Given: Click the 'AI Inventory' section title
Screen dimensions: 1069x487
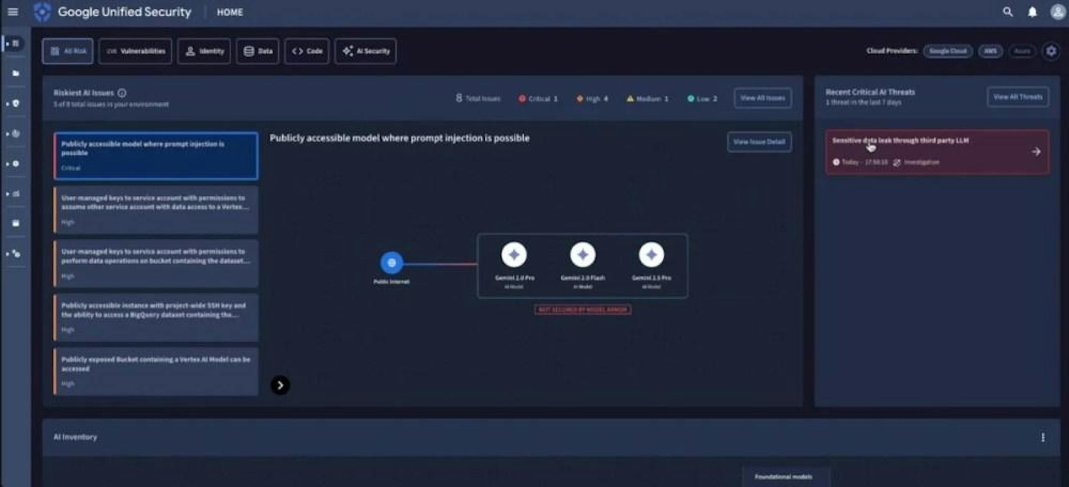Looking at the screenshot, I should 75,437.
